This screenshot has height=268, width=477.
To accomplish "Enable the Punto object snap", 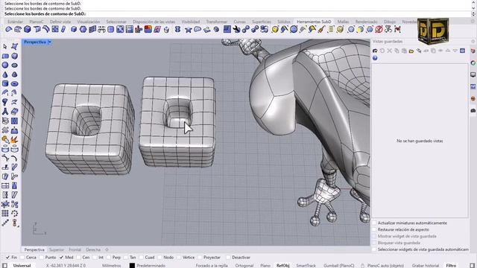I will pyautogui.click(x=42, y=258).
